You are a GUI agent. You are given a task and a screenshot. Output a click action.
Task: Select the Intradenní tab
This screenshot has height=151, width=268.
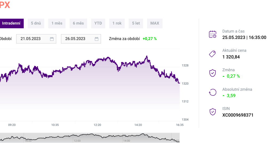click(11, 23)
